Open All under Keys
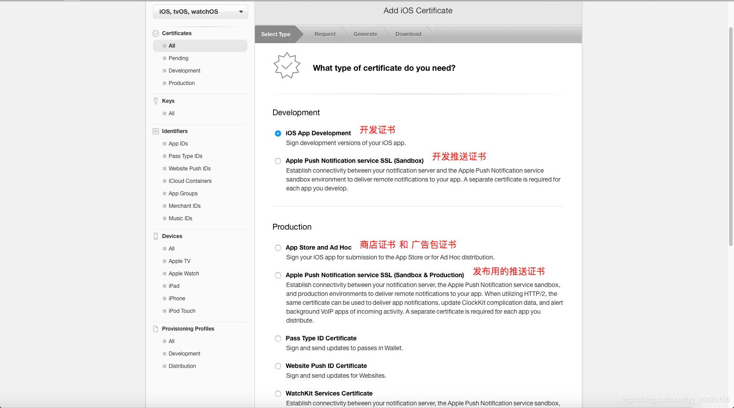 (x=172, y=113)
